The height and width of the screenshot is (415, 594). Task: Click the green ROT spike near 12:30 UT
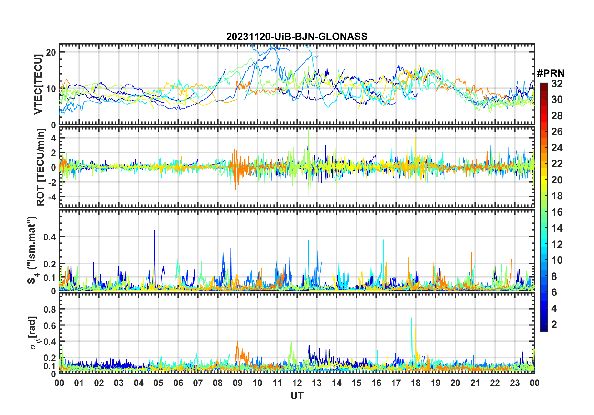pyautogui.click(x=309, y=164)
